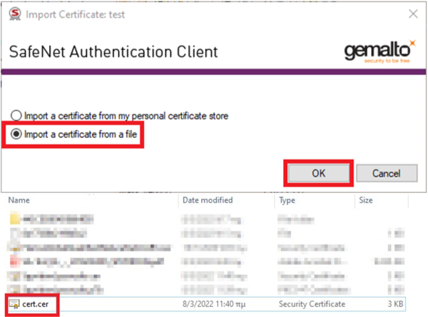The width and height of the screenshot is (428, 317).
Task: Click the Type column header
Action: point(289,200)
